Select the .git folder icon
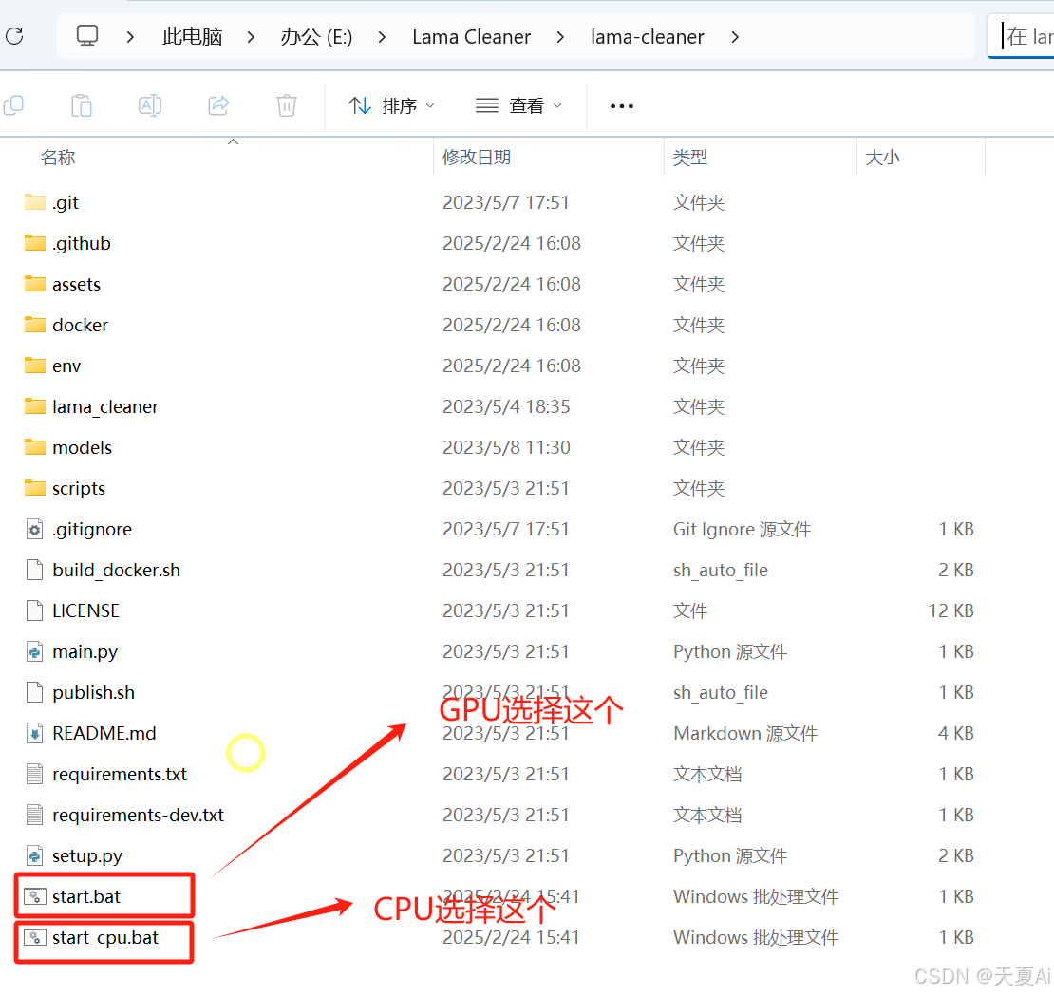 point(35,201)
